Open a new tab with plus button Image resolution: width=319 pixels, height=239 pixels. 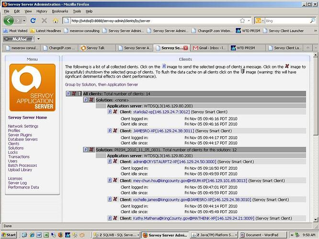click(x=308, y=48)
